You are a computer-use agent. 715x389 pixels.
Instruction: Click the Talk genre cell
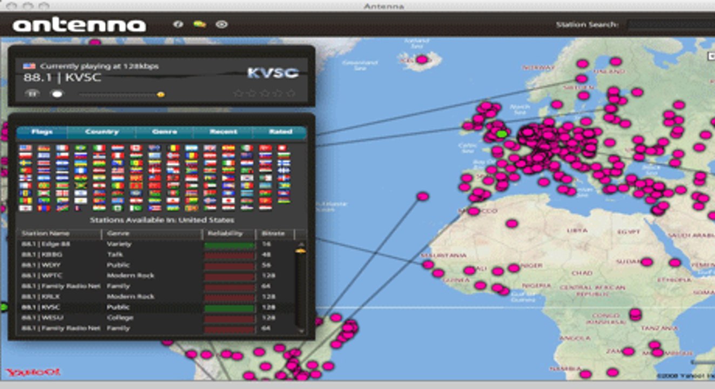[114, 254]
